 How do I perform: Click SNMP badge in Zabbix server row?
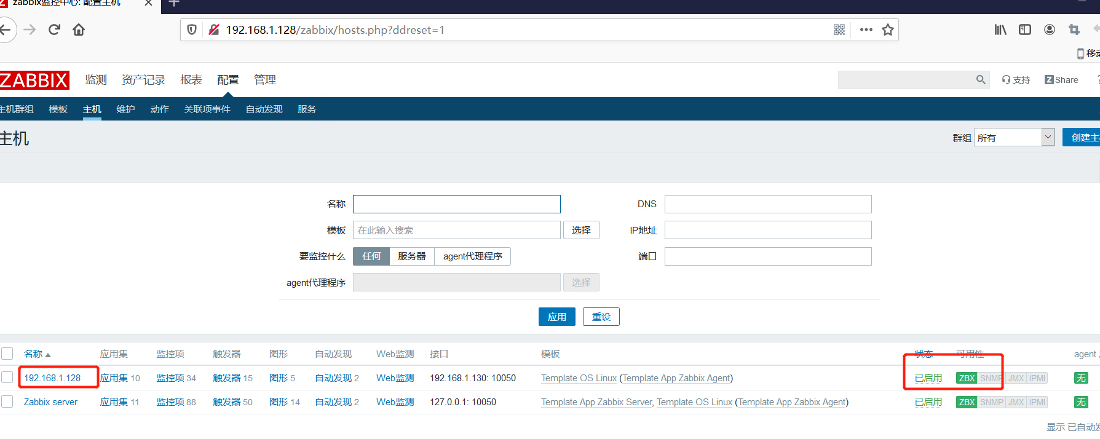tap(991, 402)
